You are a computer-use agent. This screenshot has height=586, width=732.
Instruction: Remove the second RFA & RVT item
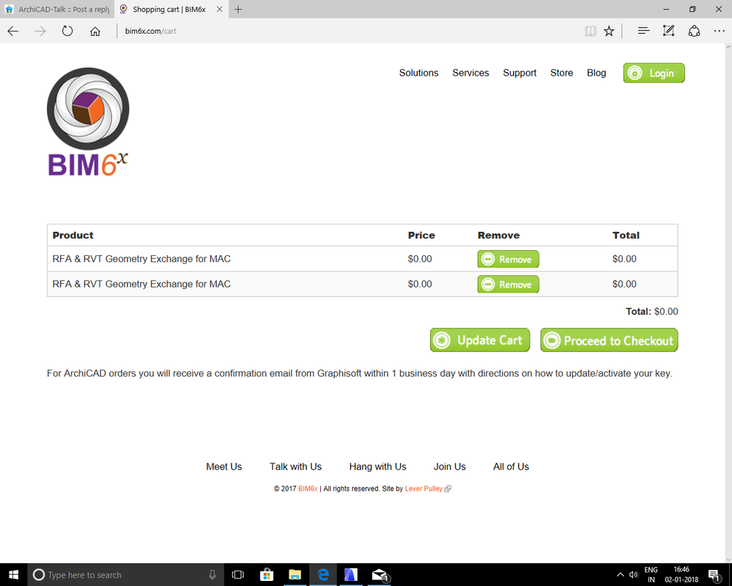pos(508,284)
